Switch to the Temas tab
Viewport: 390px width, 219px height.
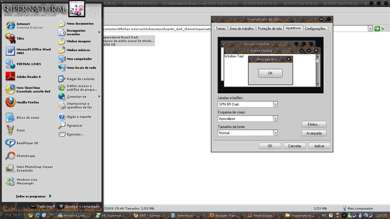221,29
